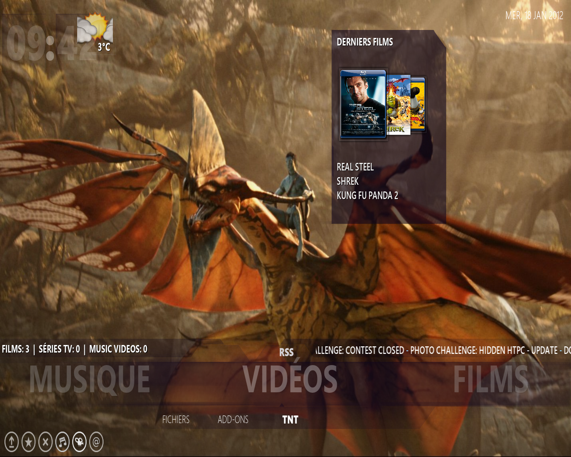Screen dimensions: 571x457
Task: Click the SHREK title text
Action: [348, 181]
